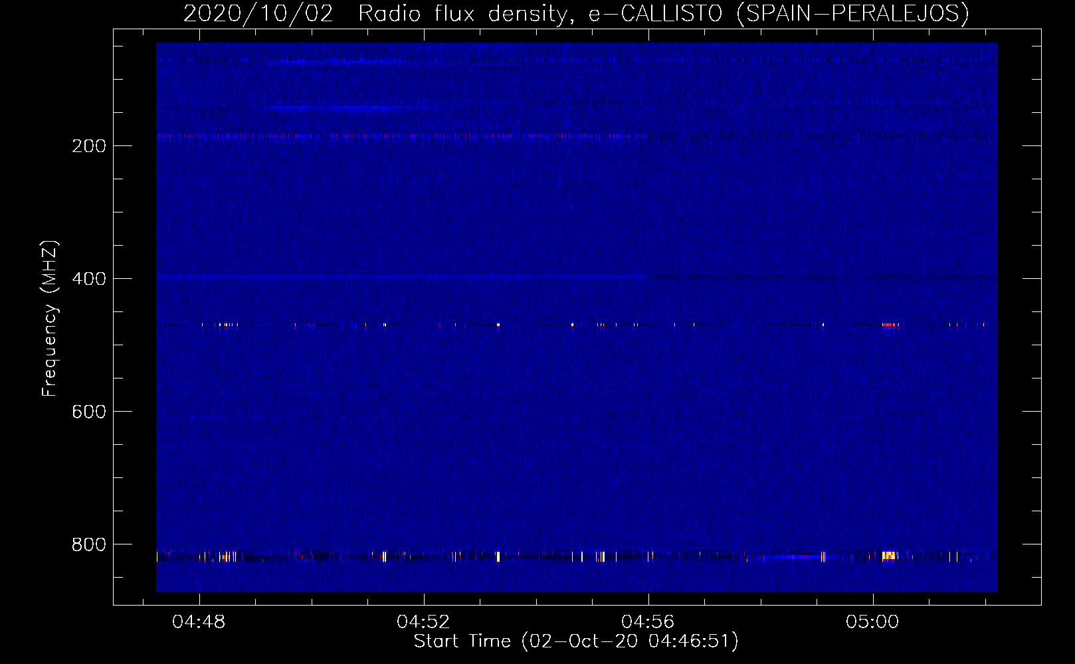Click the 04:56 time tick label
1075x664 pixels.
click(648, 622)
